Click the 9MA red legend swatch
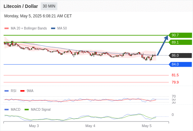This screenshot has width=193, height=131. click(22, 91)
